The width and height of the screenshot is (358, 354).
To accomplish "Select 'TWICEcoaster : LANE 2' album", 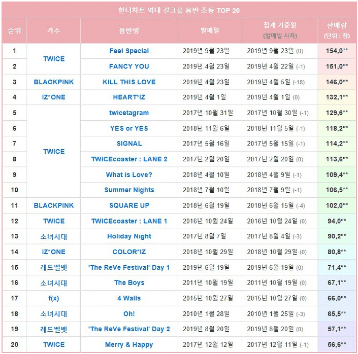I will point(129,159).
